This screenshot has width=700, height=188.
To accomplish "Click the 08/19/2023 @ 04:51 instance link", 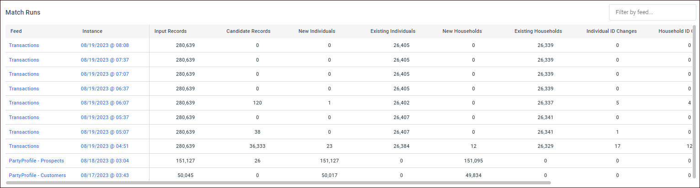I will pos(105,146).
